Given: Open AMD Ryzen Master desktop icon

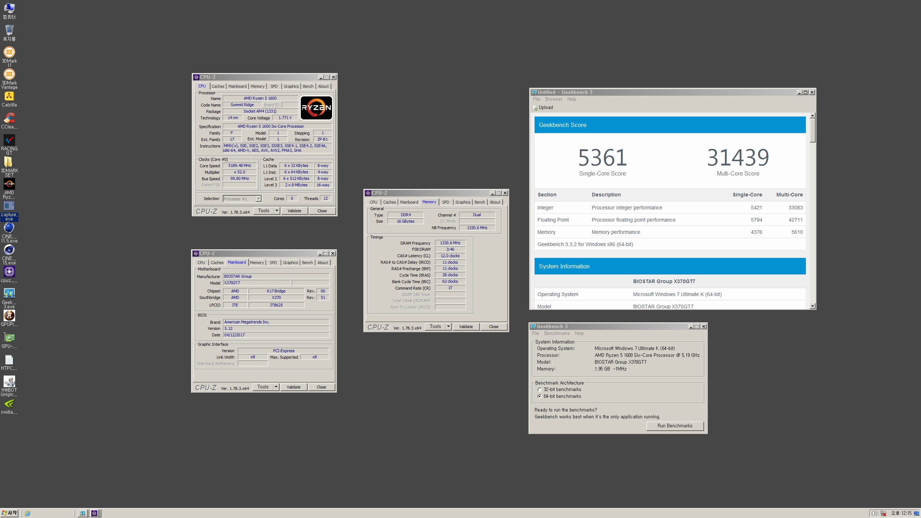Looking at the screenshot, I should click(9, 188).
